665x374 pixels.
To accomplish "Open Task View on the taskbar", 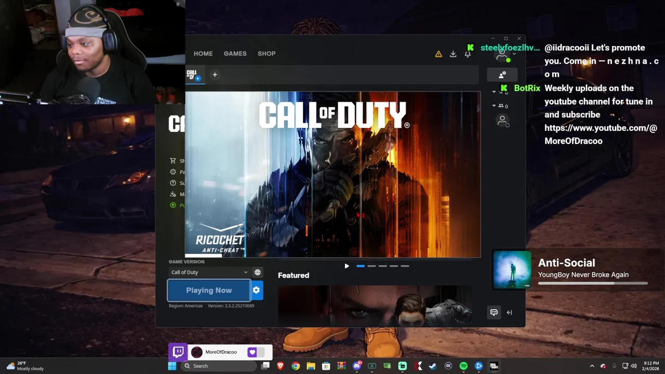I will click(265, 366).
